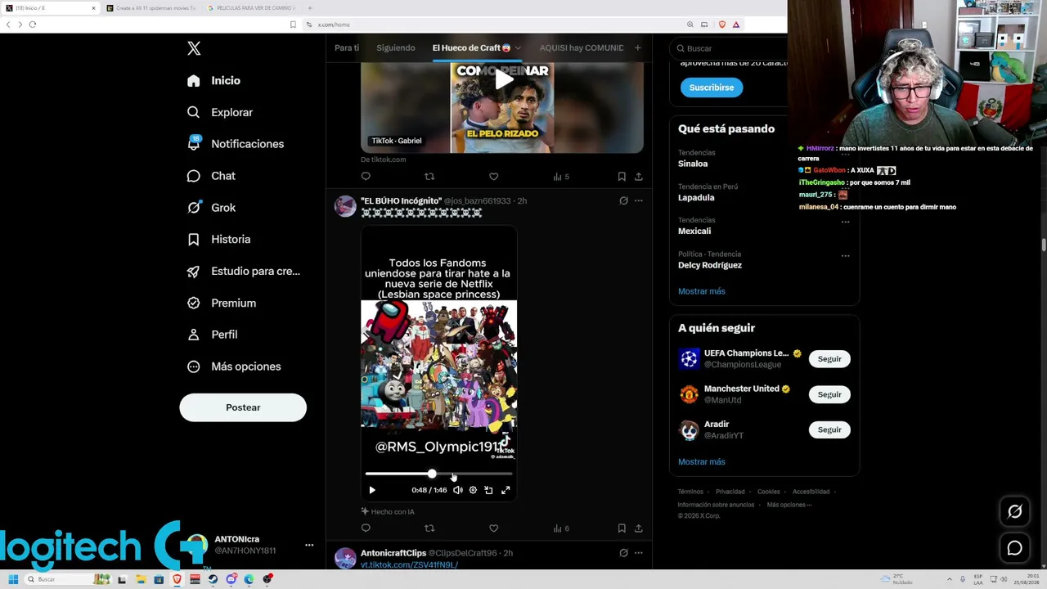The height and width of the screenshot is (589, 1047).
Task: View analytics of the post with 5 views
Action: [560, 177]
